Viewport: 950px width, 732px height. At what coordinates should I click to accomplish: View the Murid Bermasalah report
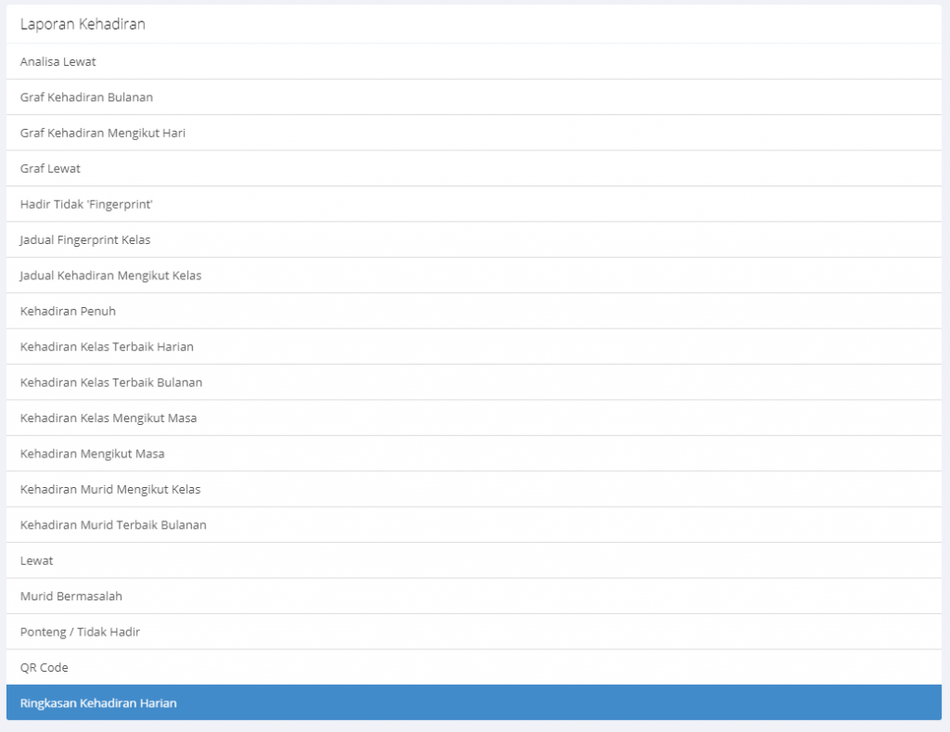click(474, 596)
